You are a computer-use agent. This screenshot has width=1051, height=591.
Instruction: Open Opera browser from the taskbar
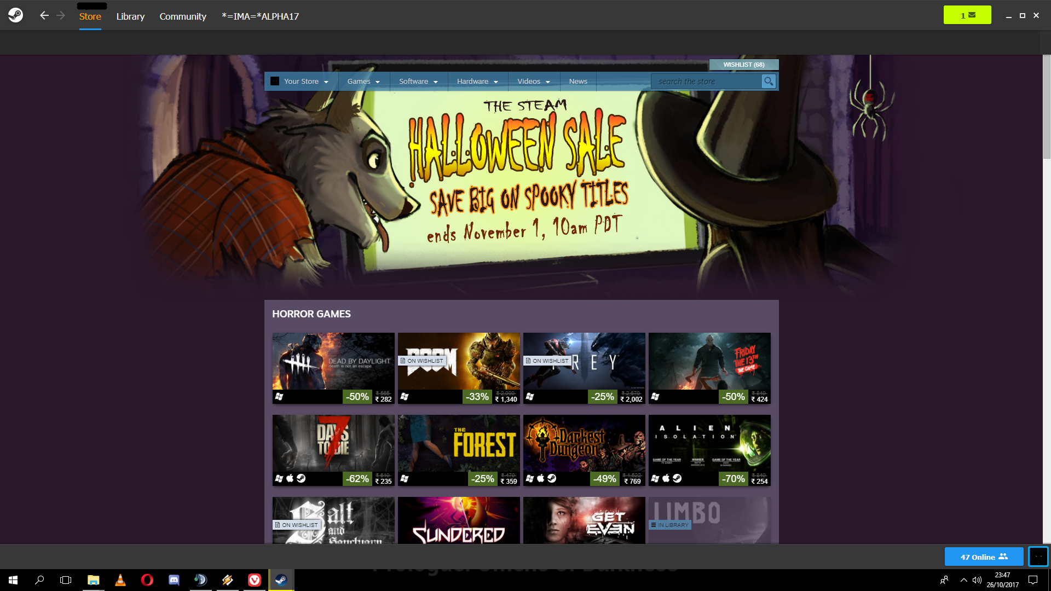tap(147, 580)
